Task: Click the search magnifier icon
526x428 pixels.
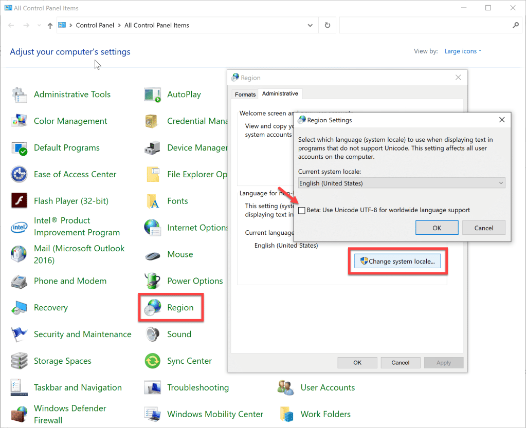Action: (515, 25)
